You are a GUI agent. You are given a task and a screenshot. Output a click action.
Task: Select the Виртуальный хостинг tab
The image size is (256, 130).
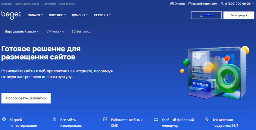point(22,31)
